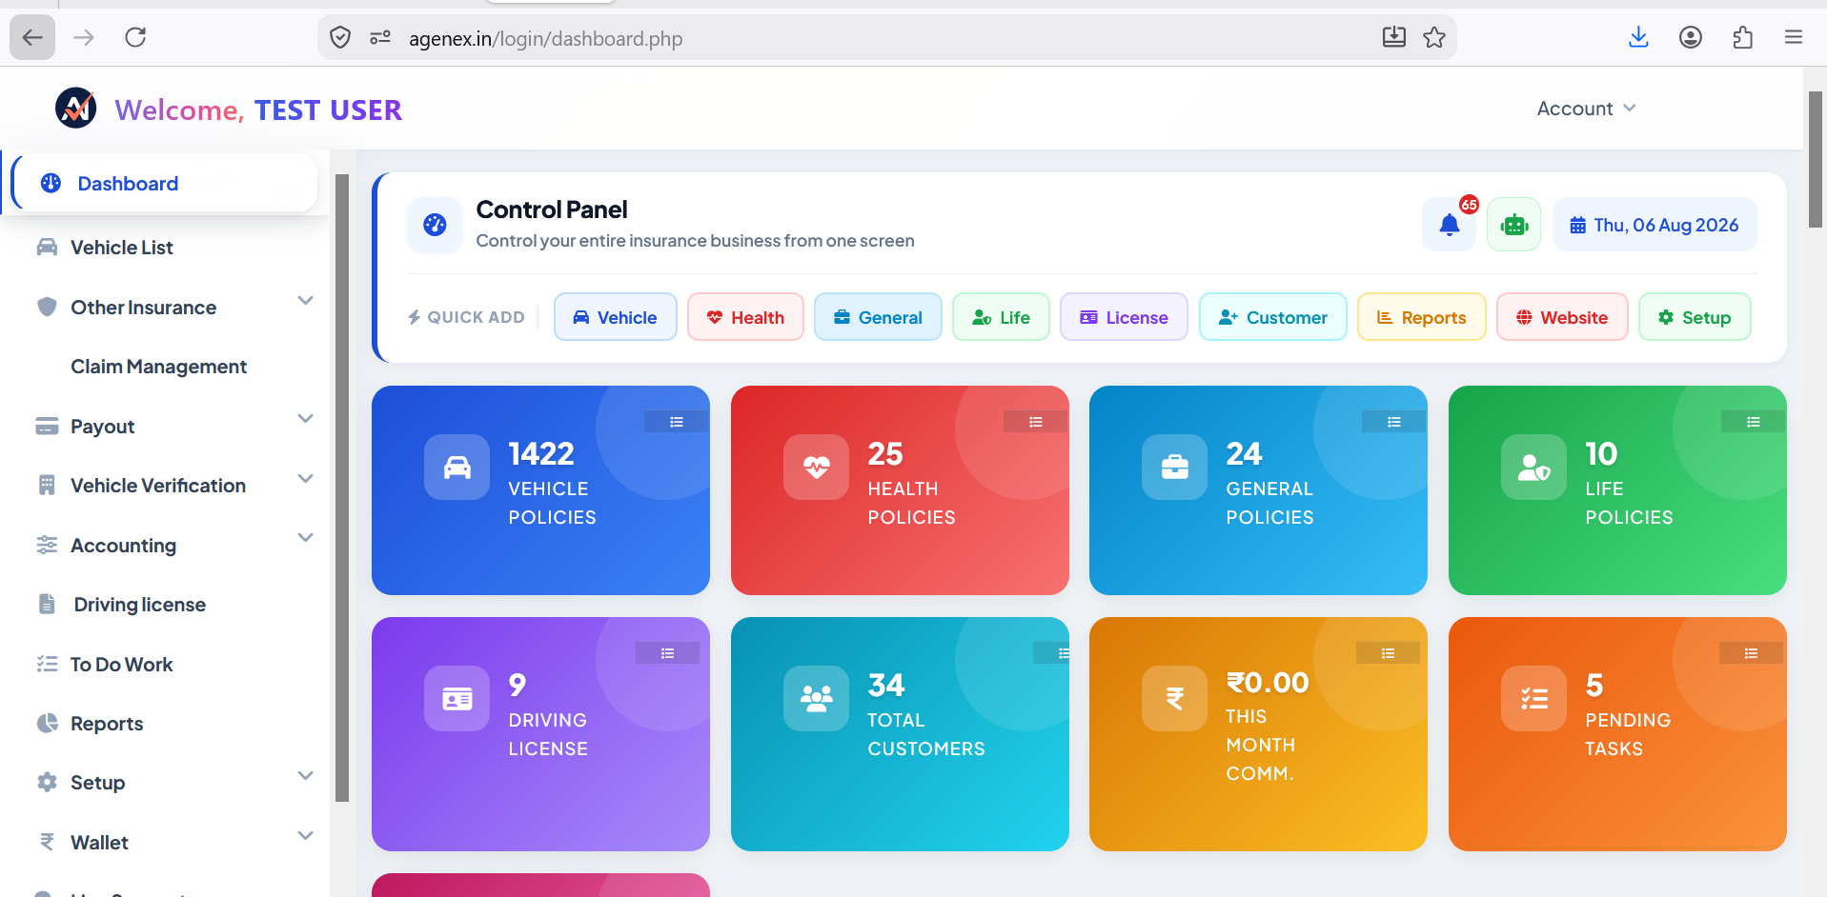
Task: Click browser bookmark star icon
Action: tap(1434, 38)
